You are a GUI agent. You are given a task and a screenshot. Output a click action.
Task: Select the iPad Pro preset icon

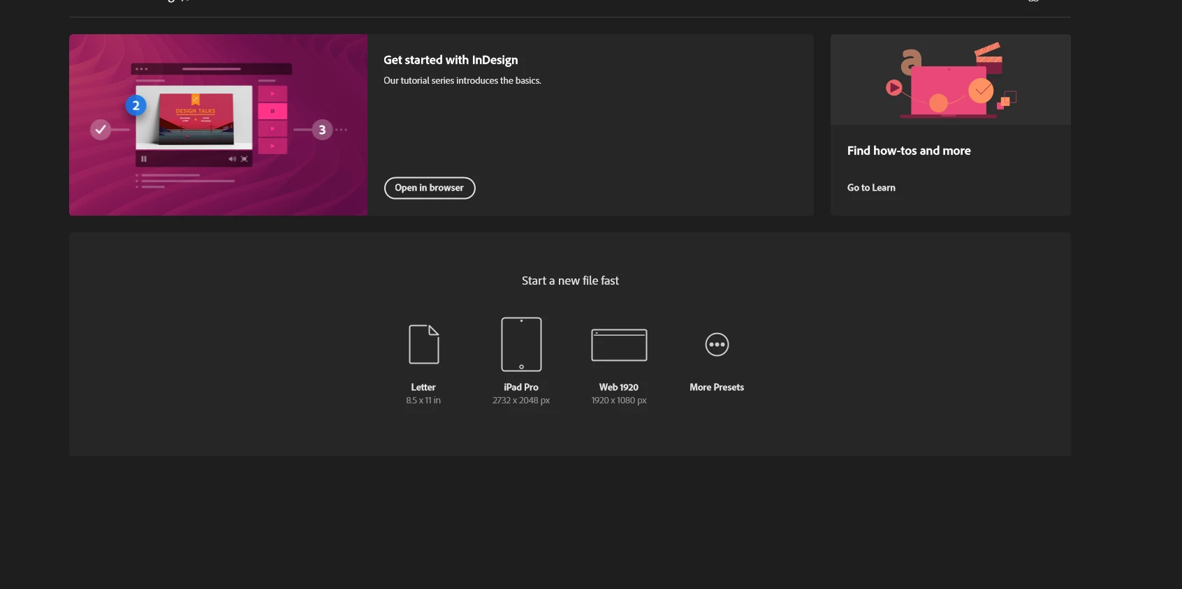[521, 344]
